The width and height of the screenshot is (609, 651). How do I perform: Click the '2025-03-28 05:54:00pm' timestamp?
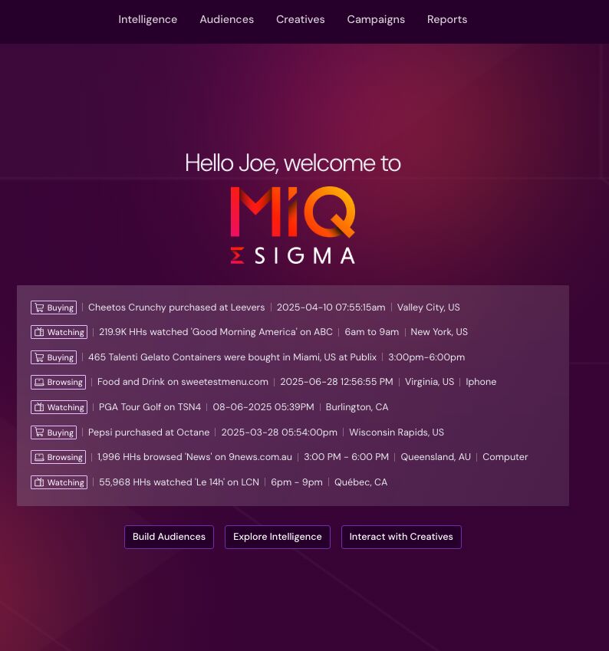[279, 432]
